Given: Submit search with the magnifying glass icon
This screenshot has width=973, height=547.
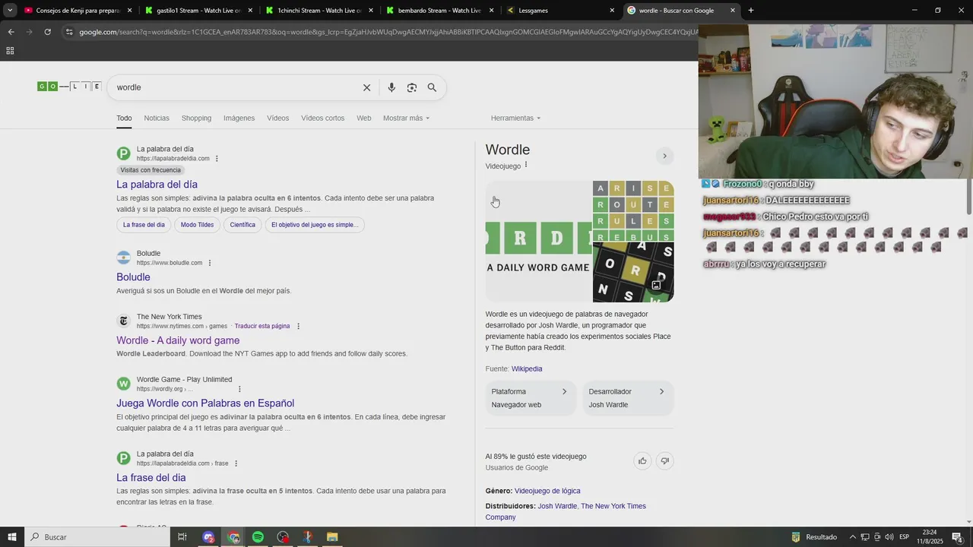Looking at the screenshot, I should point(432,87).
